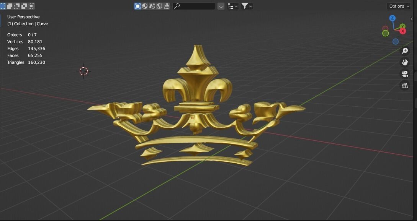Click the 'User Perspective' text
The width and height of the screenshot is (417, 221).
point(23,17)
